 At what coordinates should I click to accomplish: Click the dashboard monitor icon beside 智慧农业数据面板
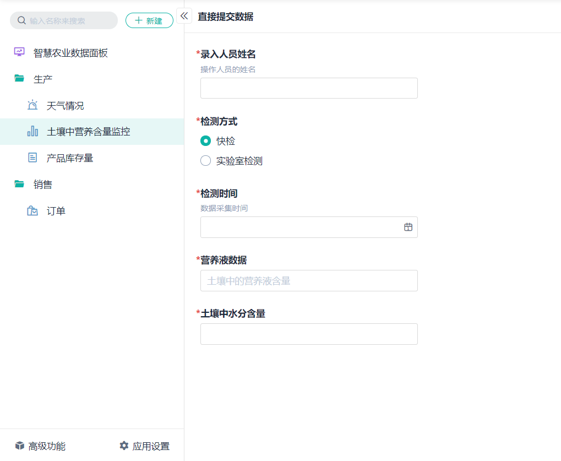19,52
